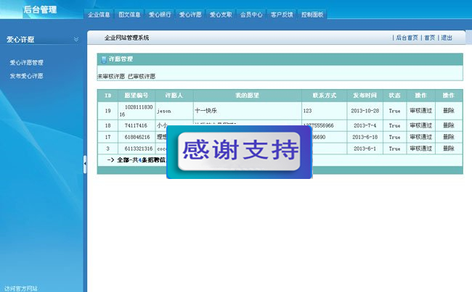Click wish number 74117416

click(136, 125)
